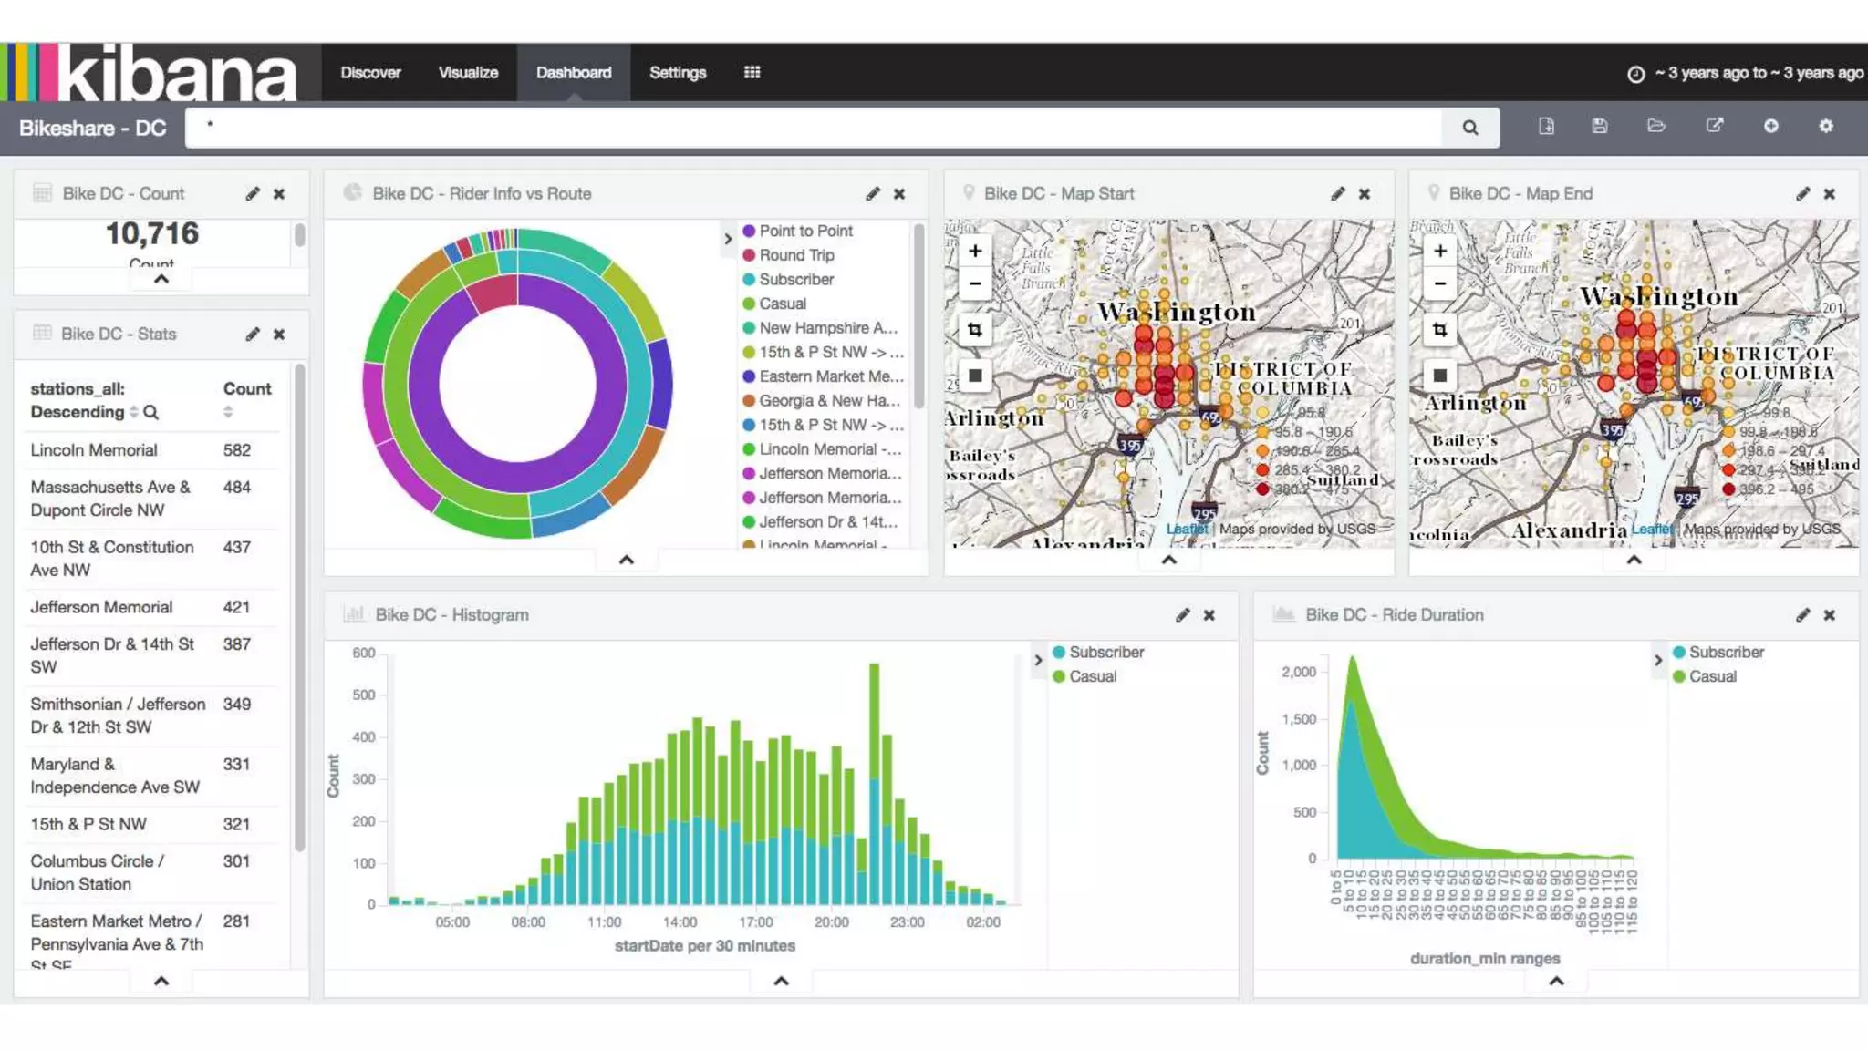Click the Load Saved Dashboard folder icon
Viewport: 1868px width, 1050px height.
click(x=1656, y=126)
